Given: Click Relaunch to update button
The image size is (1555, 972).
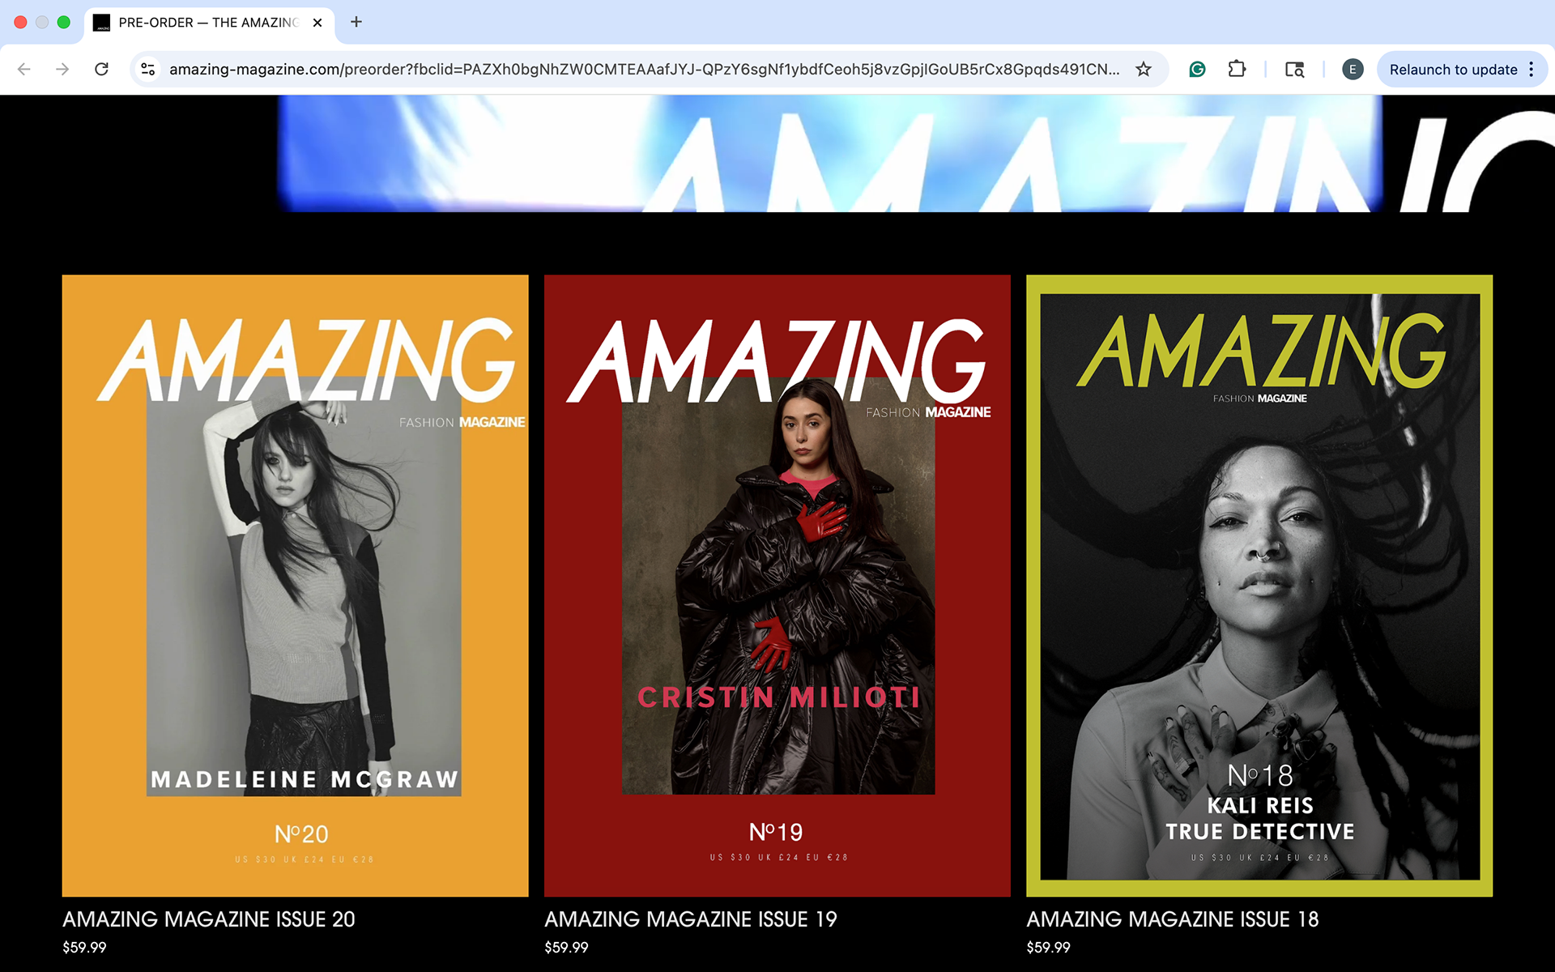Looking at the screenshot, I should pyautogui.click(x=1453, y=70).
